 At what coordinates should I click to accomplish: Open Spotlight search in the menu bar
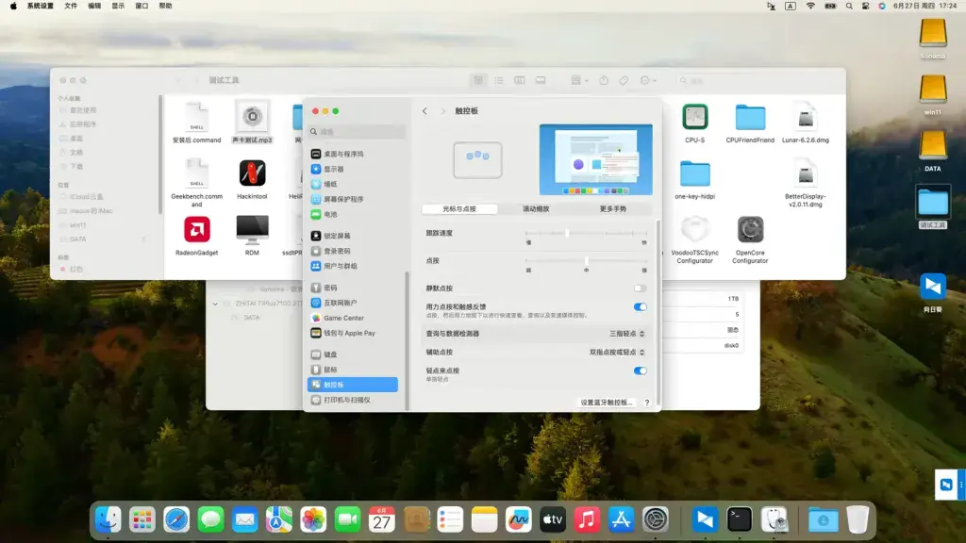point(849,6)
